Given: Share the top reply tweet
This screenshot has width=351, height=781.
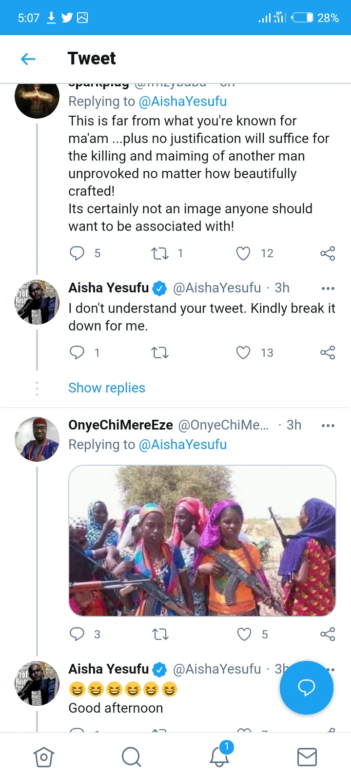Looking at the screenshot, I should [328, 253].
